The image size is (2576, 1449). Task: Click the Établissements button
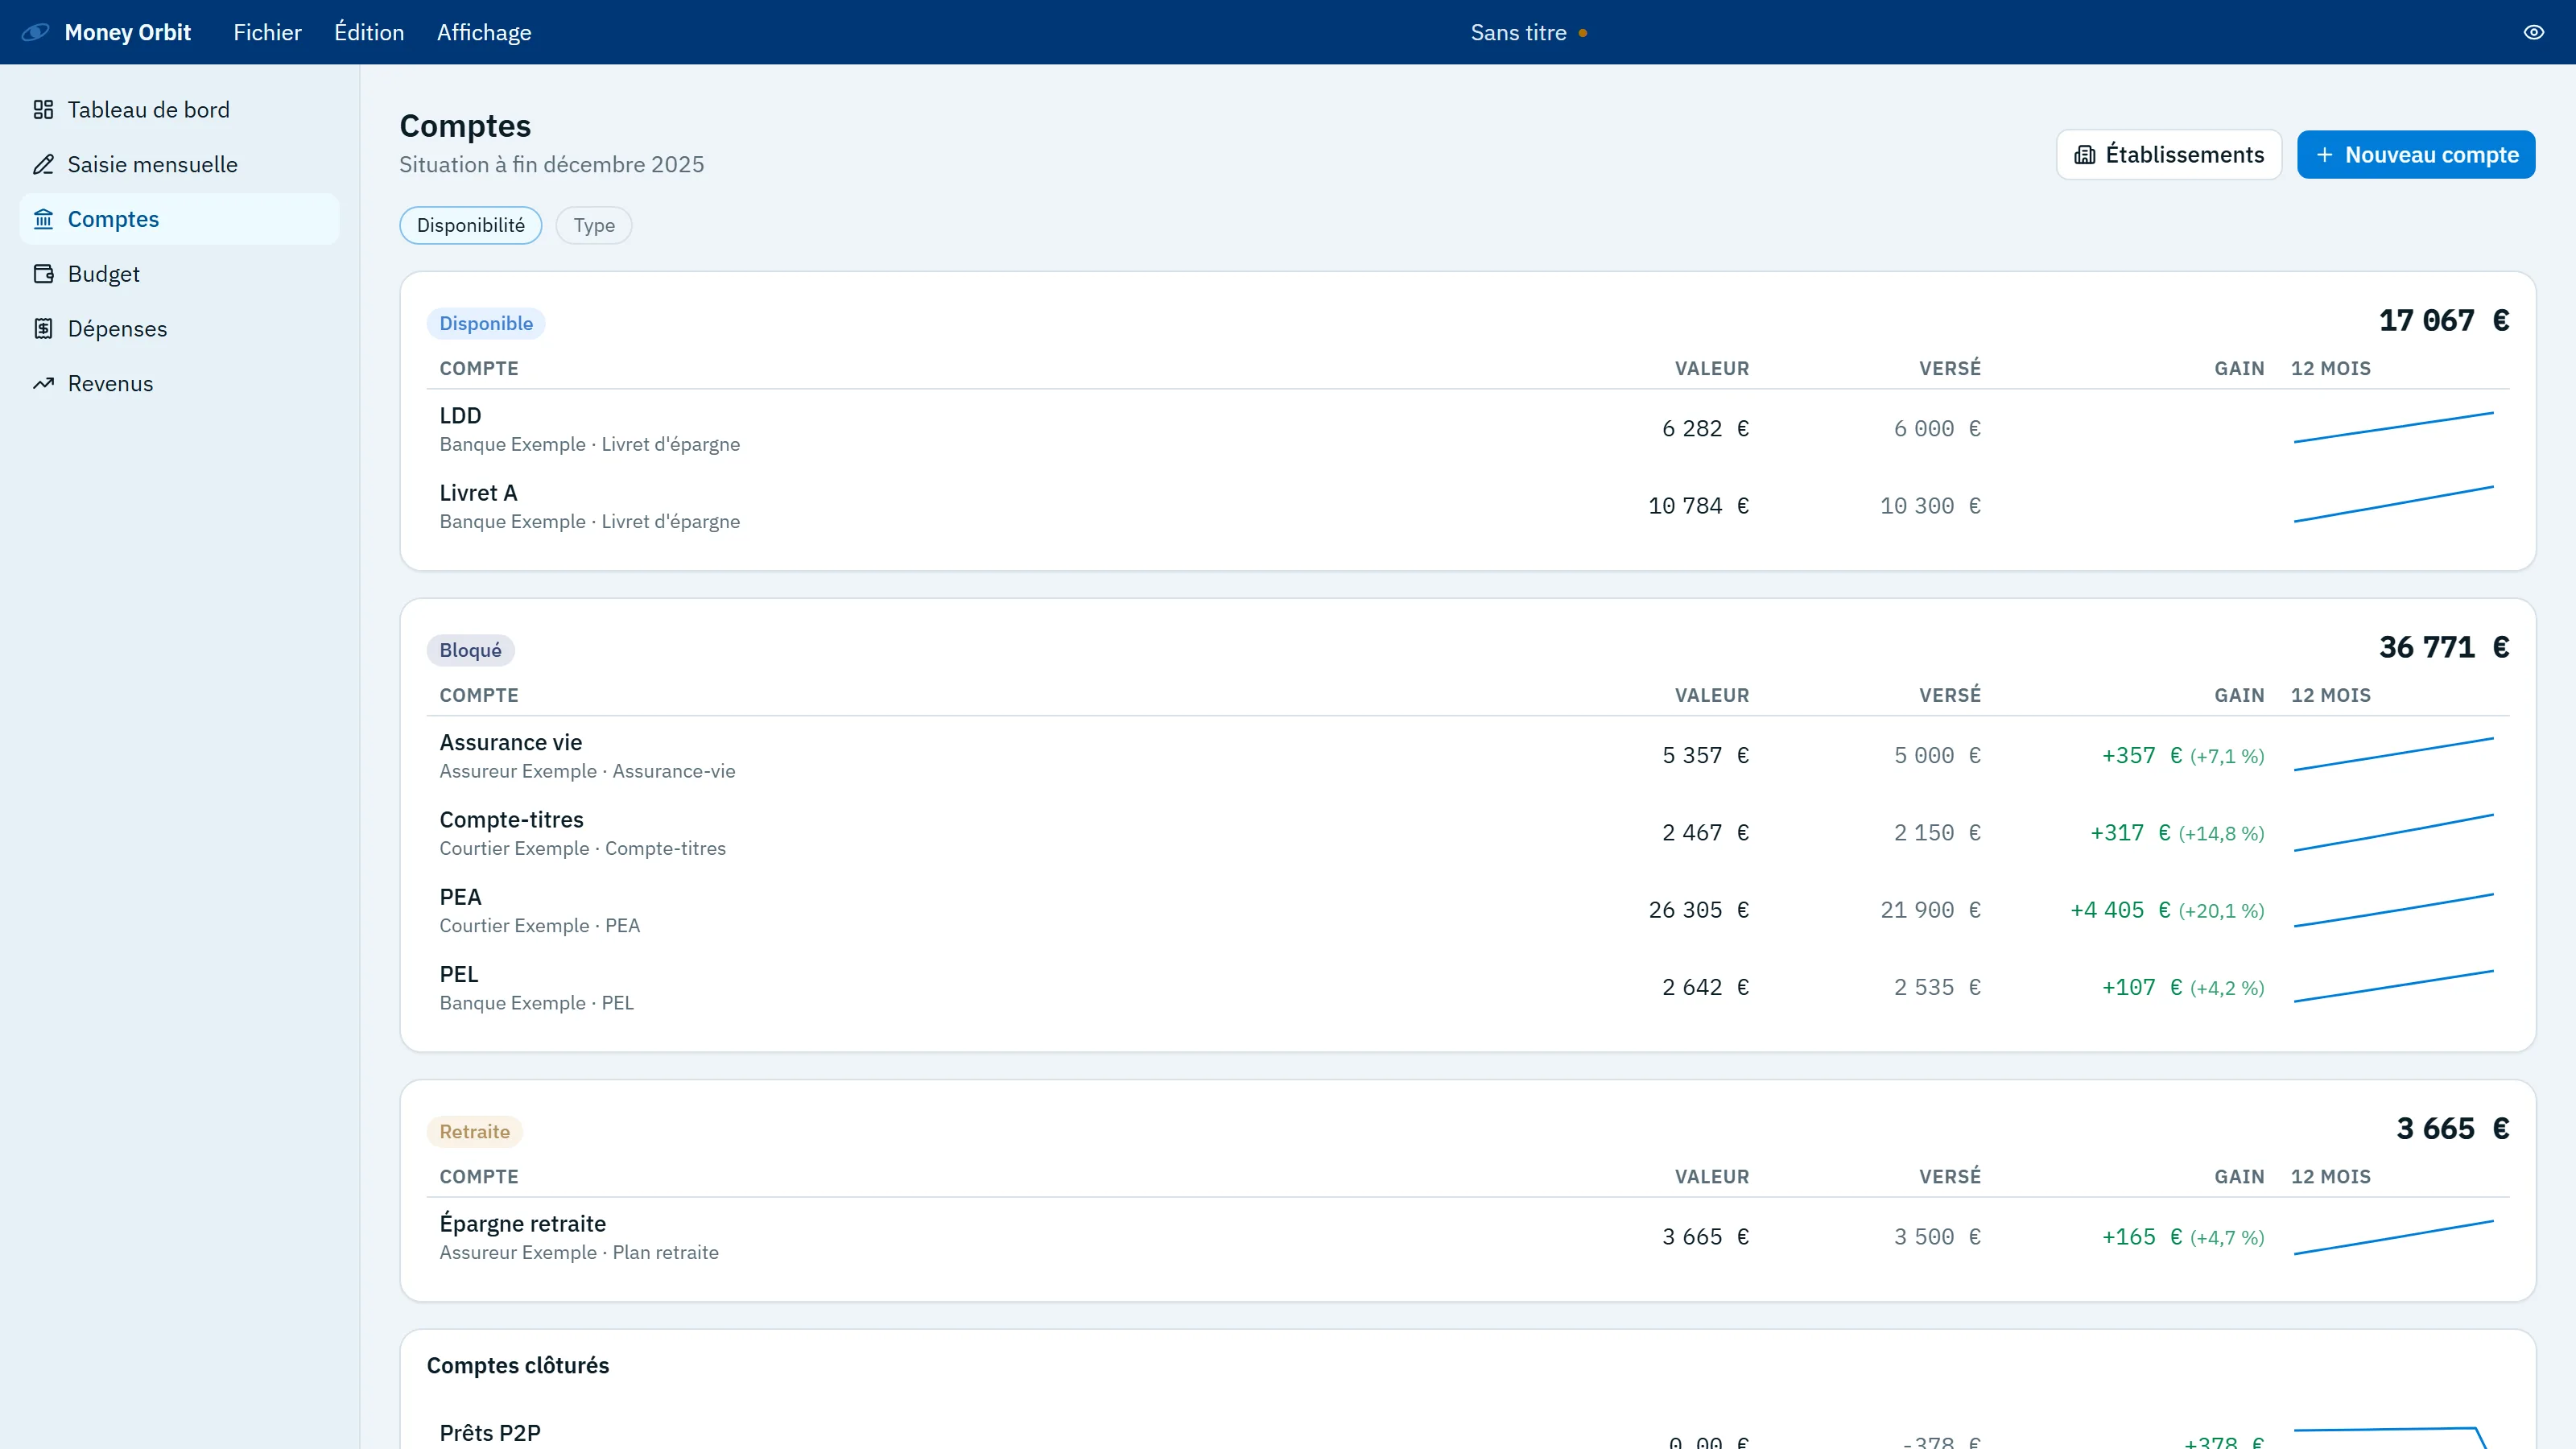(x=2168, y=155)
